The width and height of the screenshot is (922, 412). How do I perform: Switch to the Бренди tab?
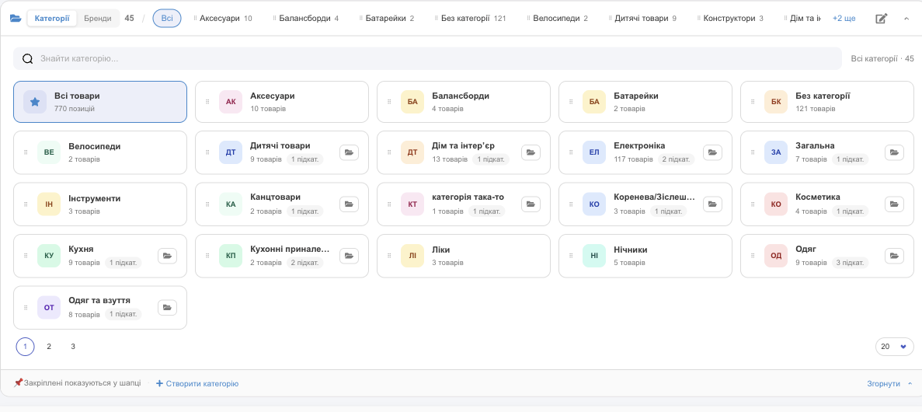(x=98, y=18)
